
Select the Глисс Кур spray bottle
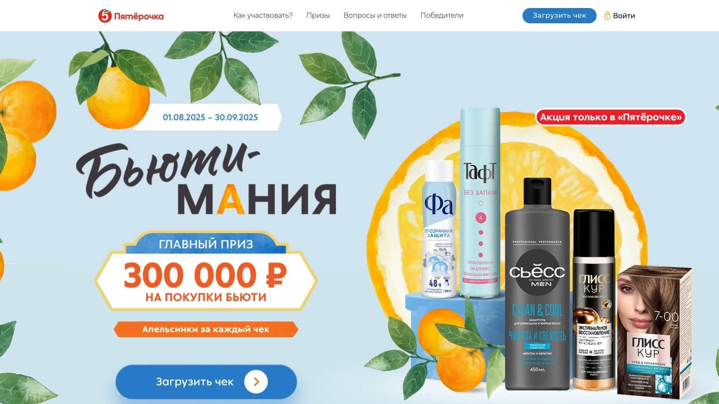coord(594,299)
